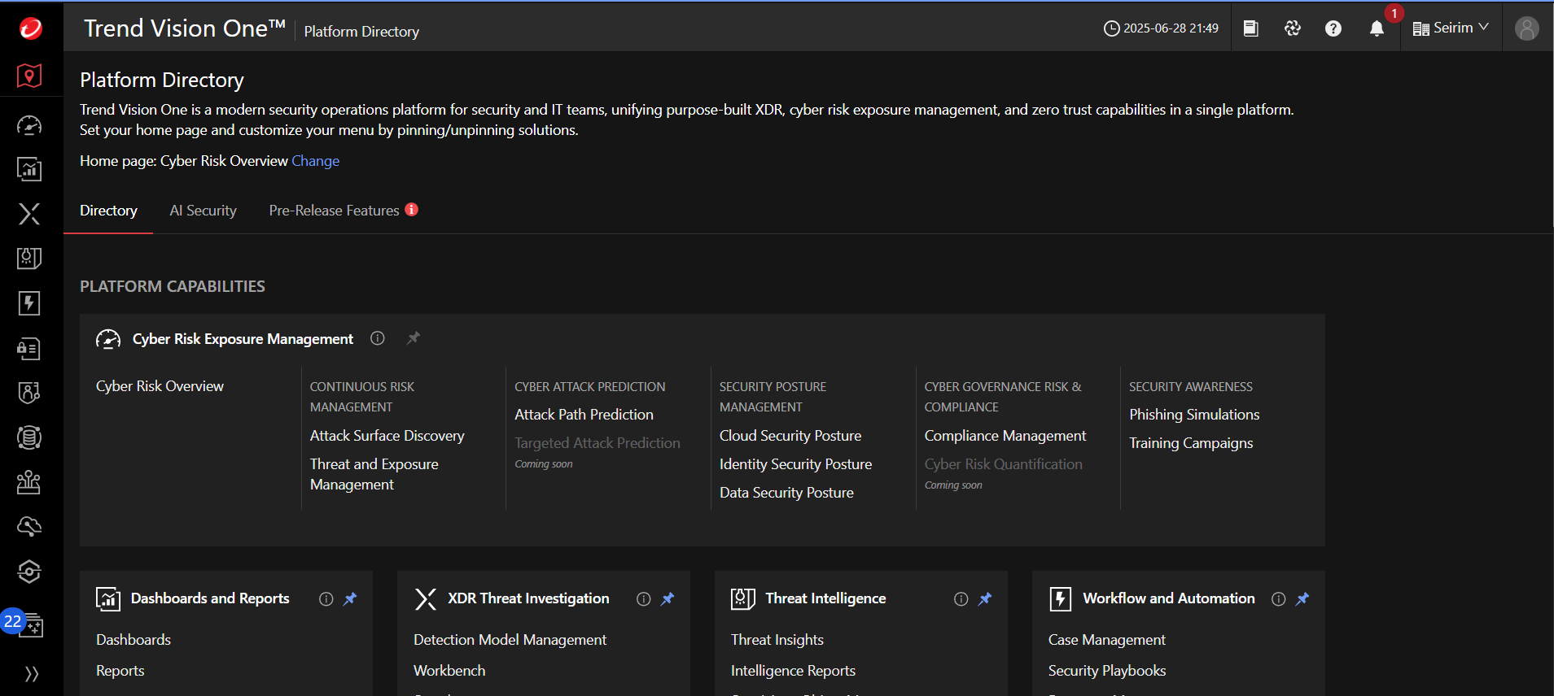
Task: Open Dashboards under Dashboards and Reports
Action: point(134,640)
